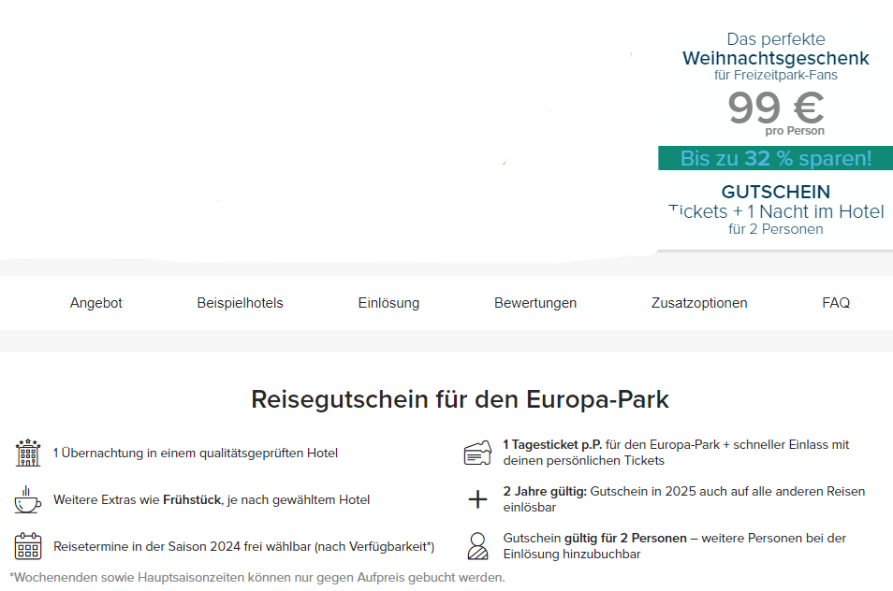Select the Bewertungen tab
This screenshot has width=893, height=591.
(x=534, y=302)
